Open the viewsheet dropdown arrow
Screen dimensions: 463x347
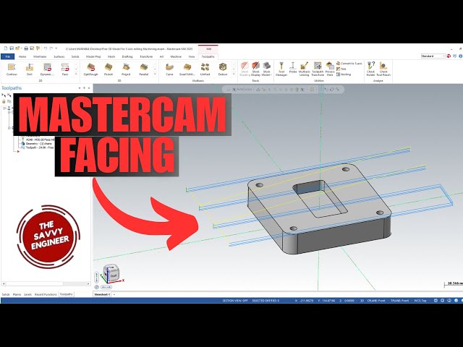(x=114, y=294)
